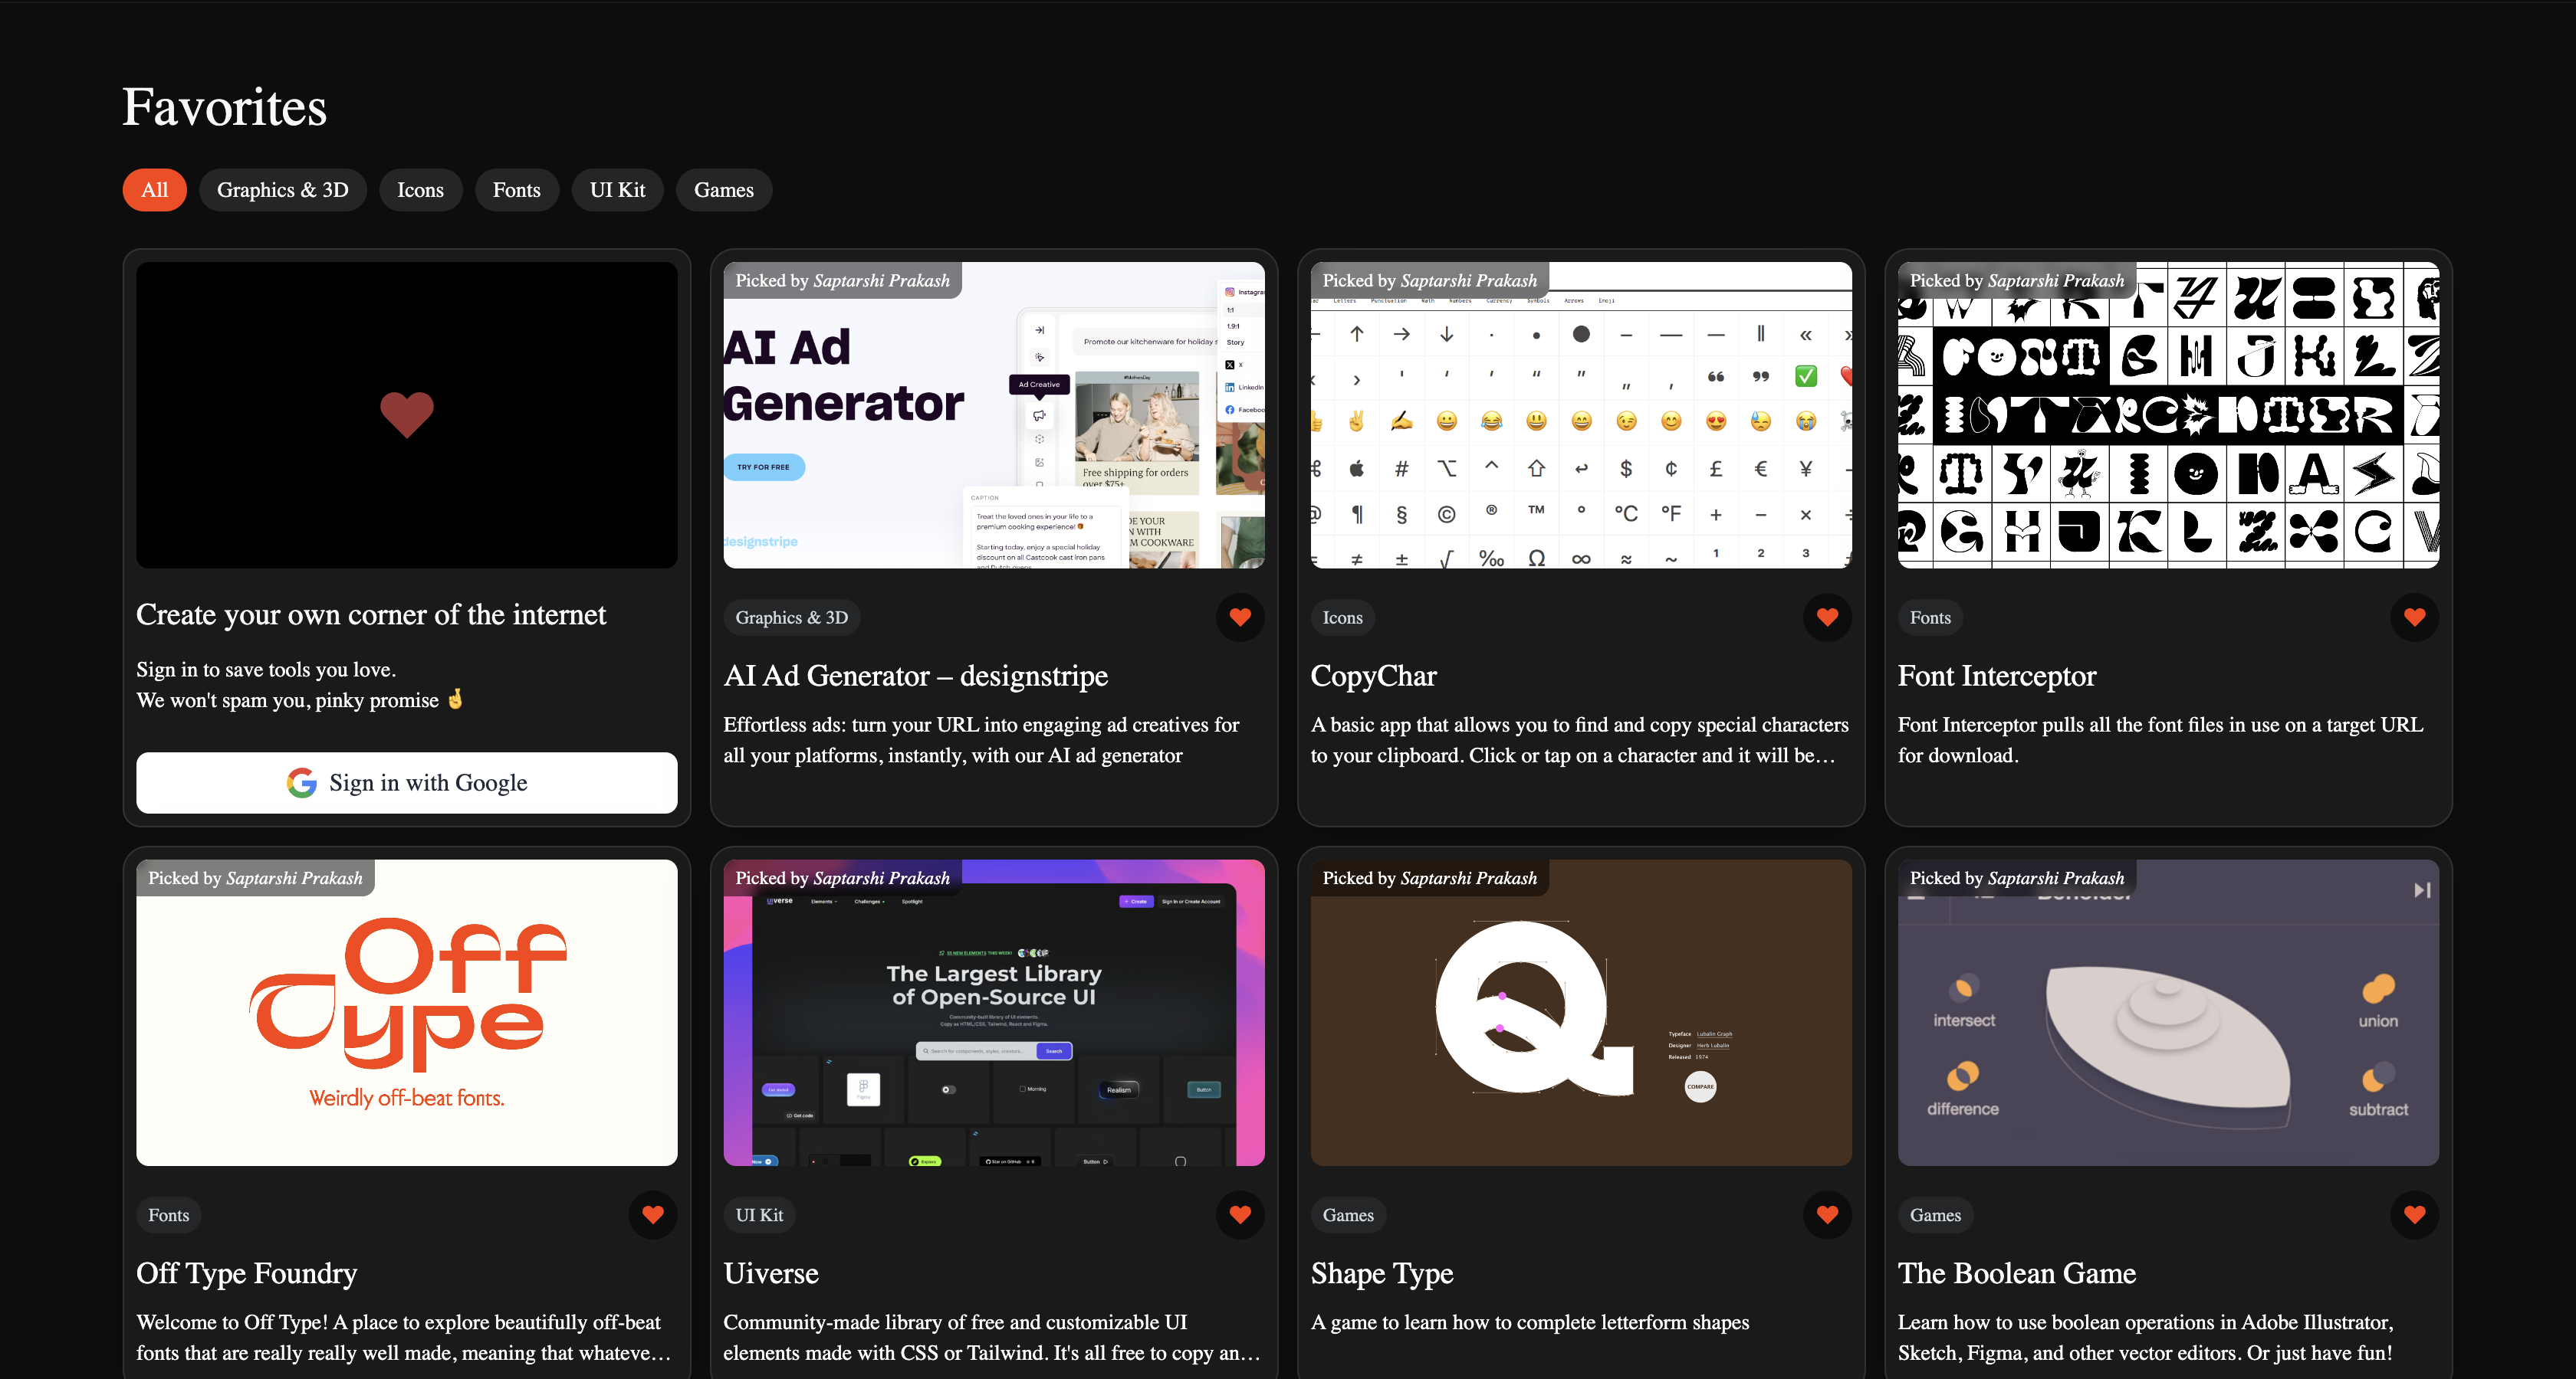Click Picked by label on Uiverse card
Image resolution: width=2576 pixels, height=1379 pixels.
point(843,879)
